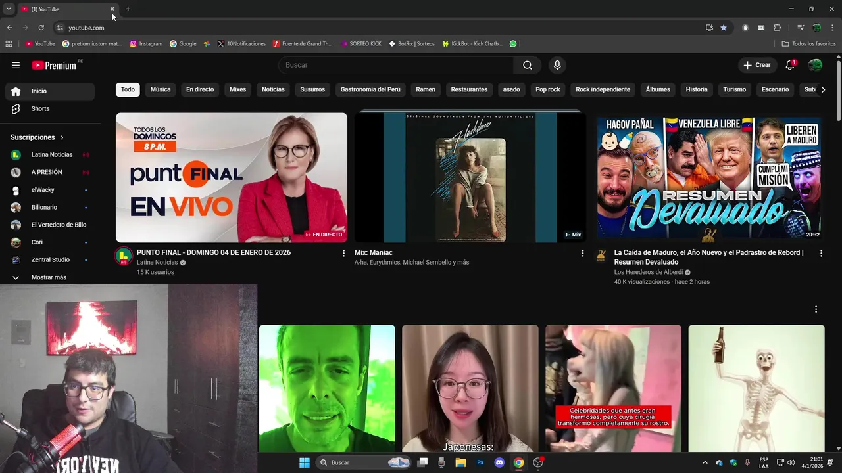
Task: Open Los Herederos de Alberdi channel avatar
Action: tap(601, 256)
